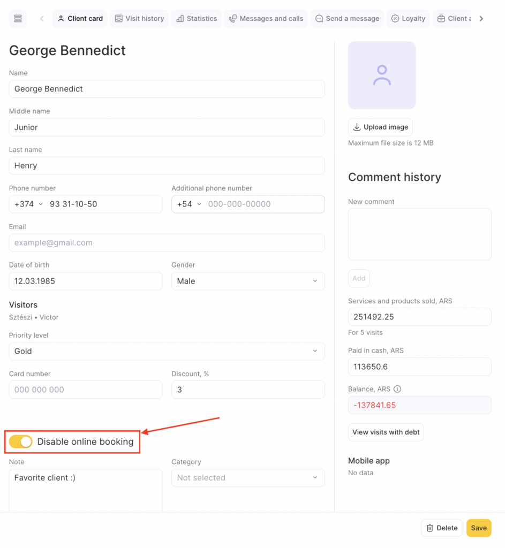The width and height of the screenshot is (505, 548).
Task: Click the right arrow to scroll tabs forward
Action: coord(481,19)
